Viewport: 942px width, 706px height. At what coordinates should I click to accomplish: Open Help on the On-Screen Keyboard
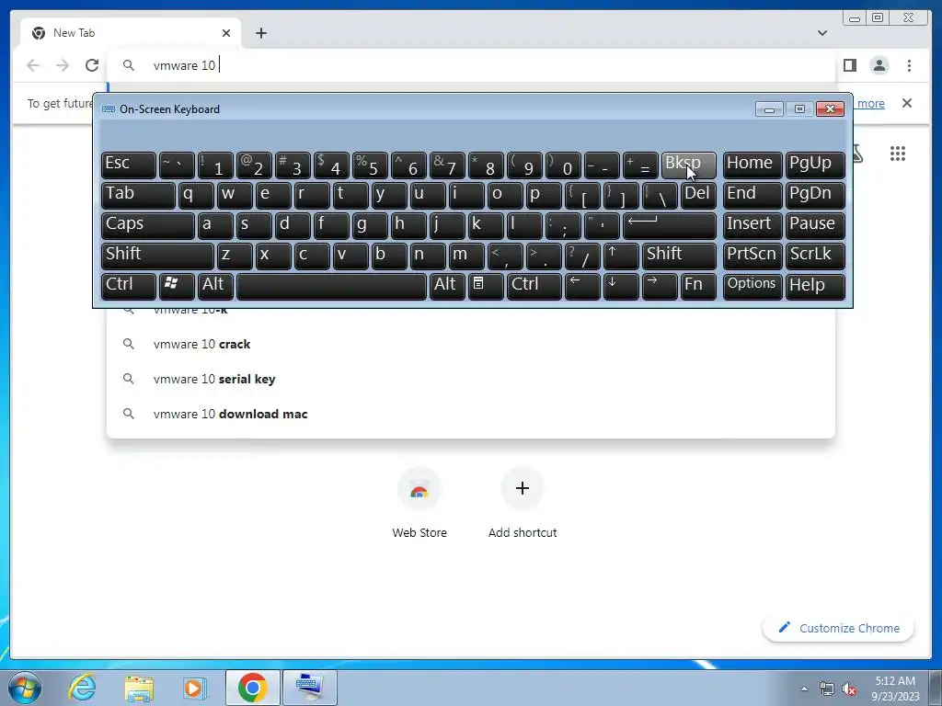815,286
